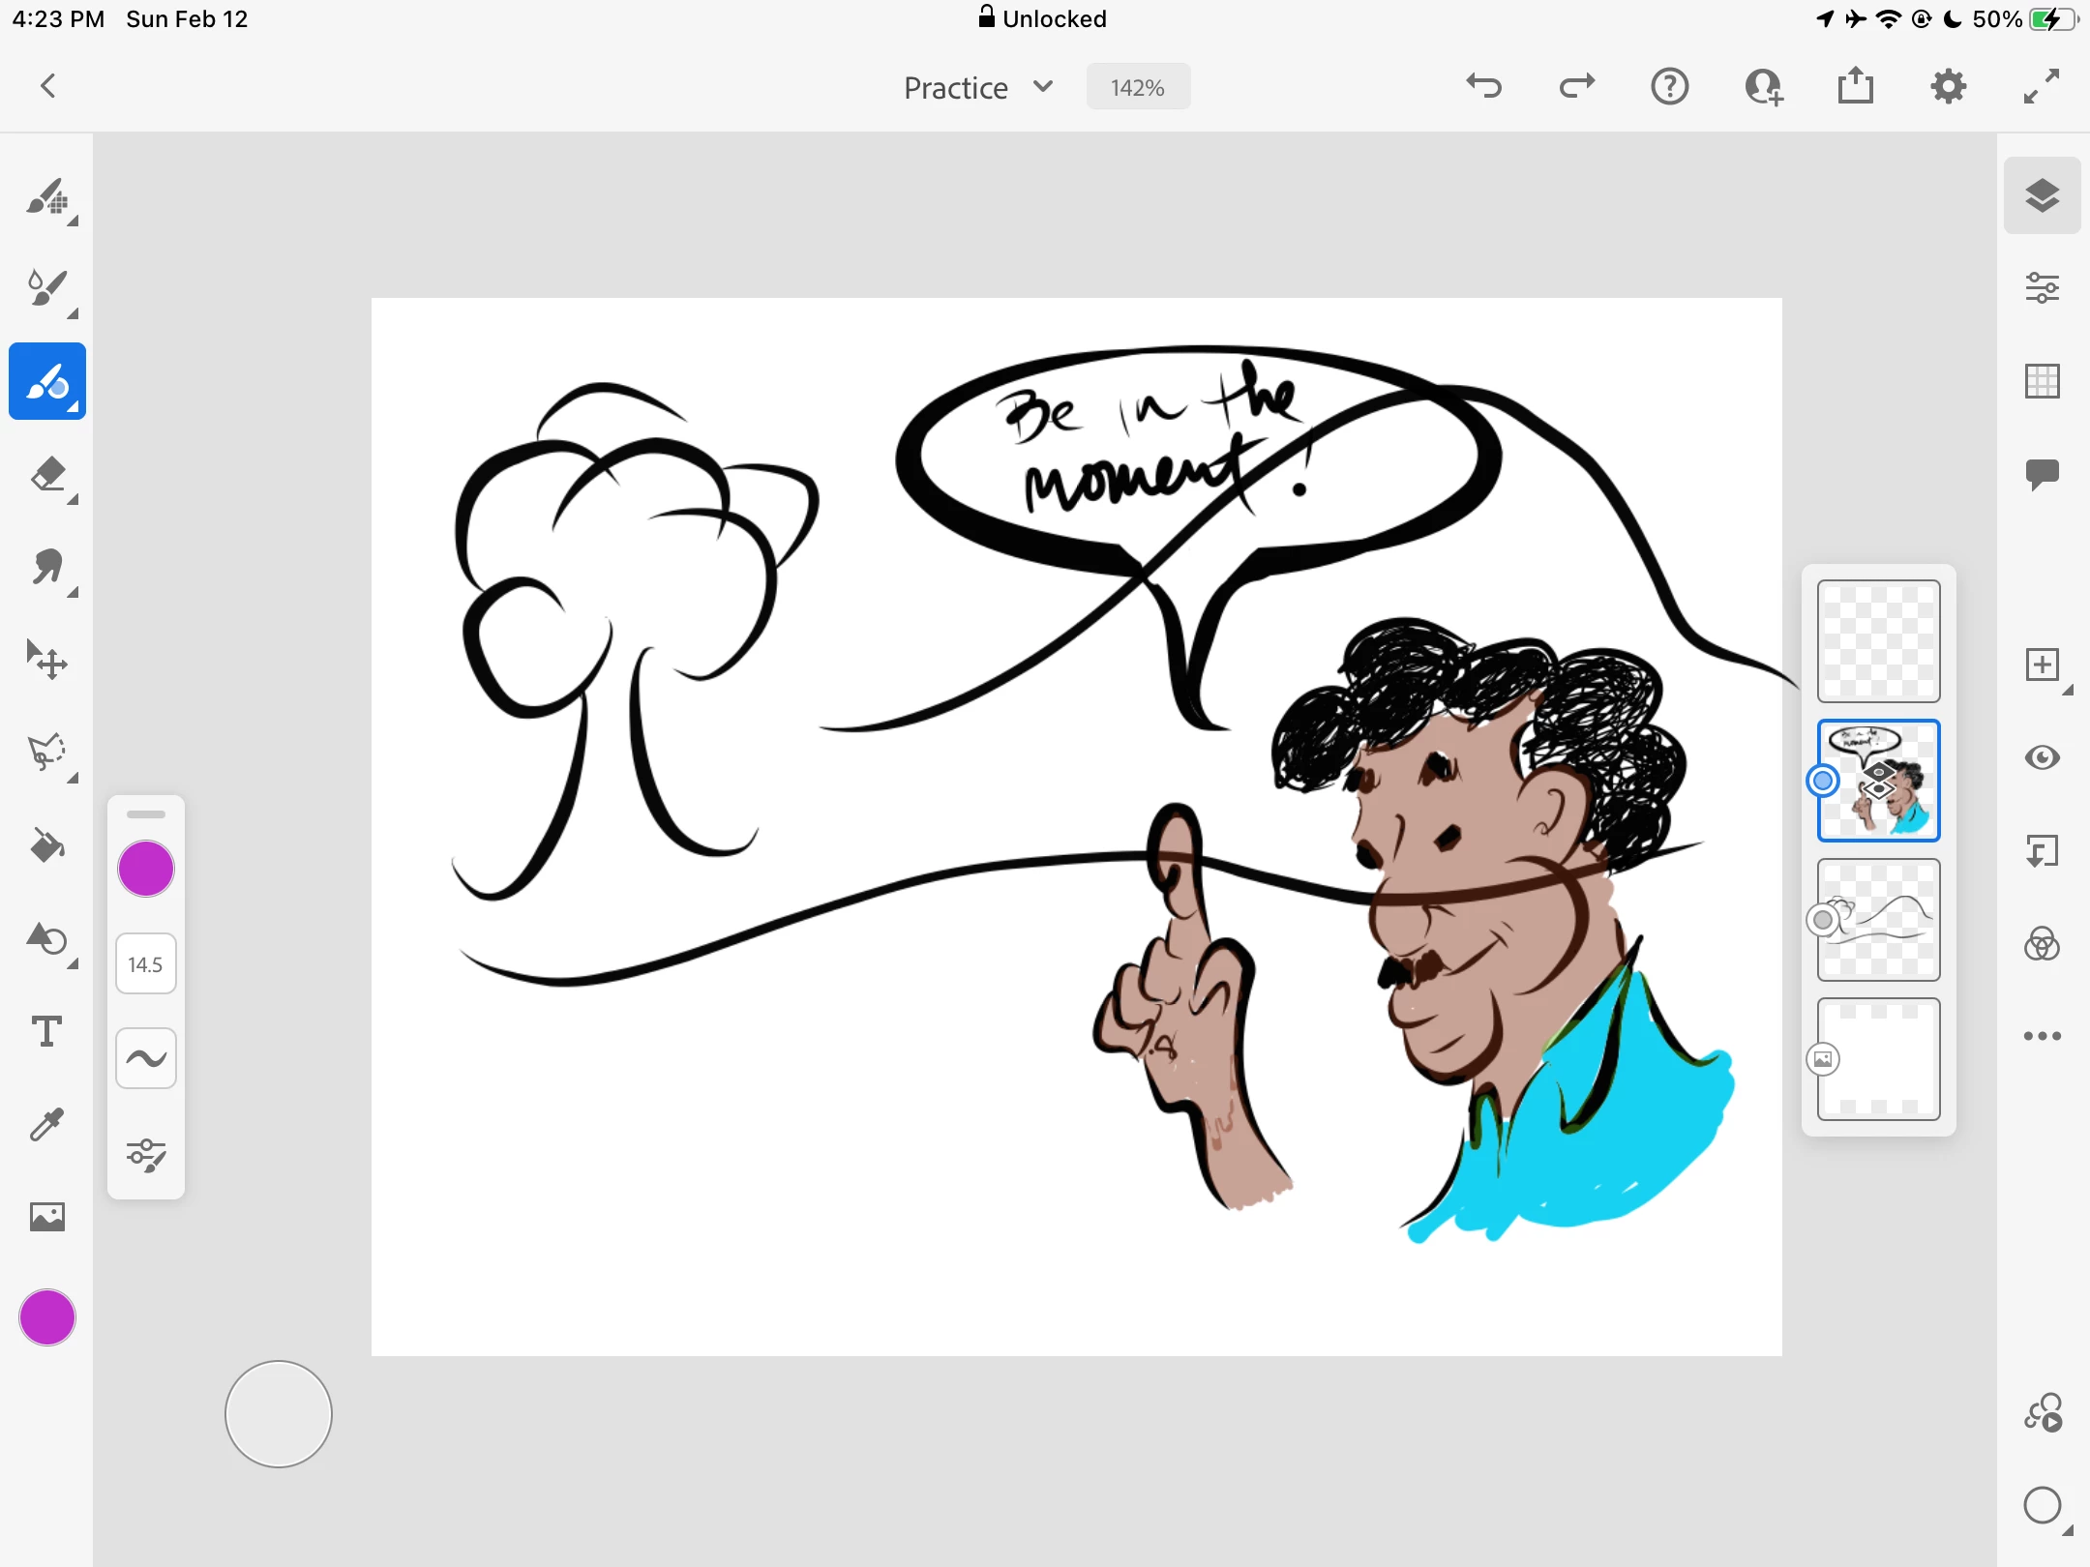Select the Smudge tool

(x=46, y=568)
